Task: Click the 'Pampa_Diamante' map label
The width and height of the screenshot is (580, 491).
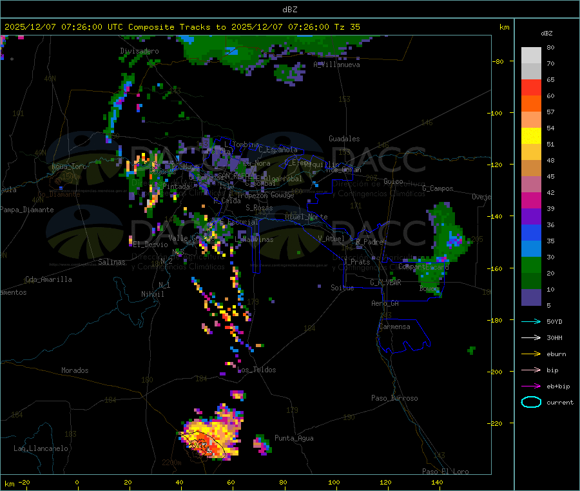Action: (27, 210)
